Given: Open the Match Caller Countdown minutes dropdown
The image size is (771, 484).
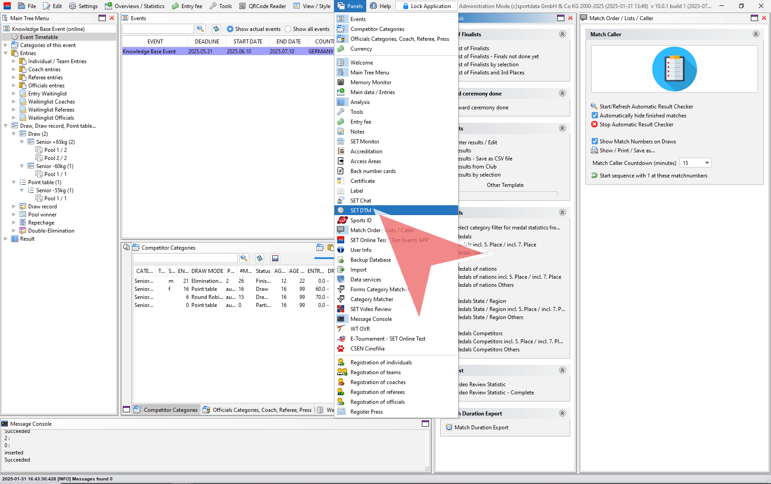Looking at the screenshot, I should pos(707,163).
